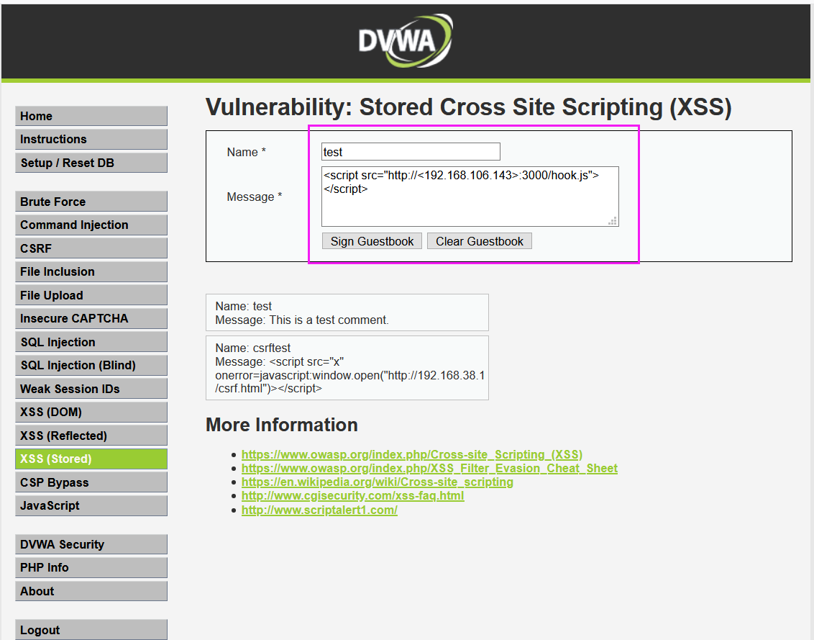This screenshot has width=814, height=640.
Task: Focus the Name input field
Action: pyautogui.click(x=411, y=152)
